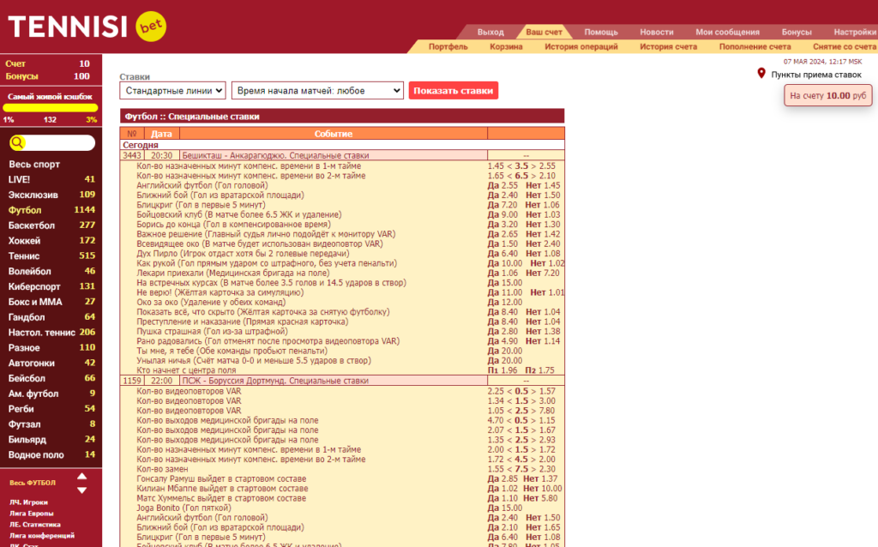Click the Выход tab

tap(490, 32)
